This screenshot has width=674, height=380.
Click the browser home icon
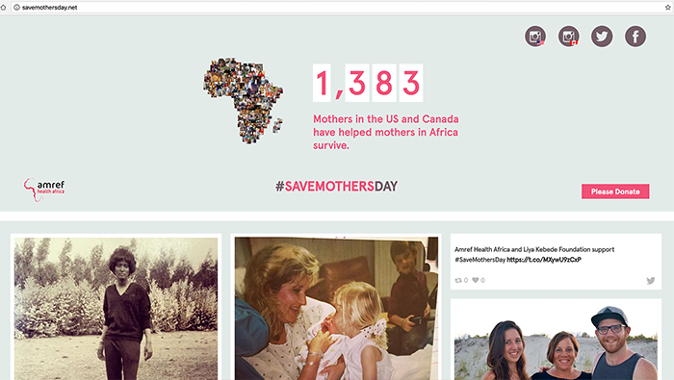click(4, 8)
